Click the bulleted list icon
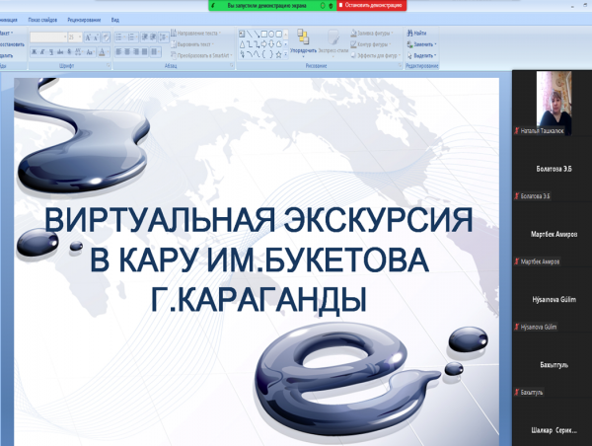Image resolution: width=592 pixels, height=446 pixels. [x=120, y=37]
